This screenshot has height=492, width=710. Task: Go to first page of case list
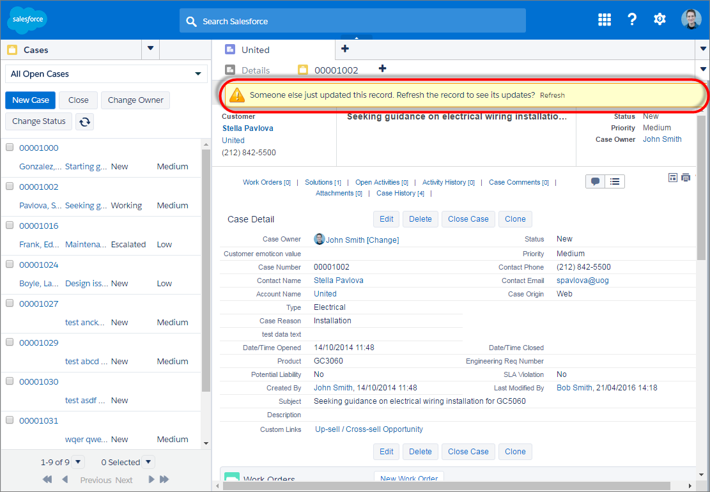point(47,479)
